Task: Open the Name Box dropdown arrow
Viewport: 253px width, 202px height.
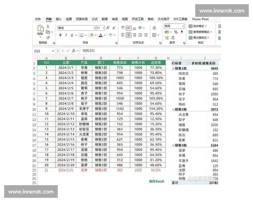Action: point(53,51)
